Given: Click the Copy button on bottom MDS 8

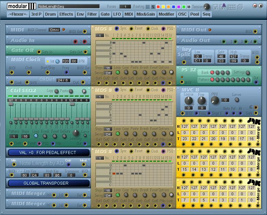Looking at the screenshot, I should click(x=126, y=195).
